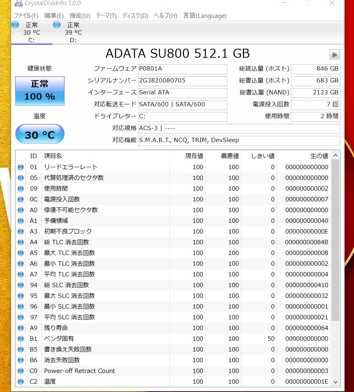Click the status icon for 温度 row C2
The height and width of the screenshot is (392, 354).
[21, 382]
